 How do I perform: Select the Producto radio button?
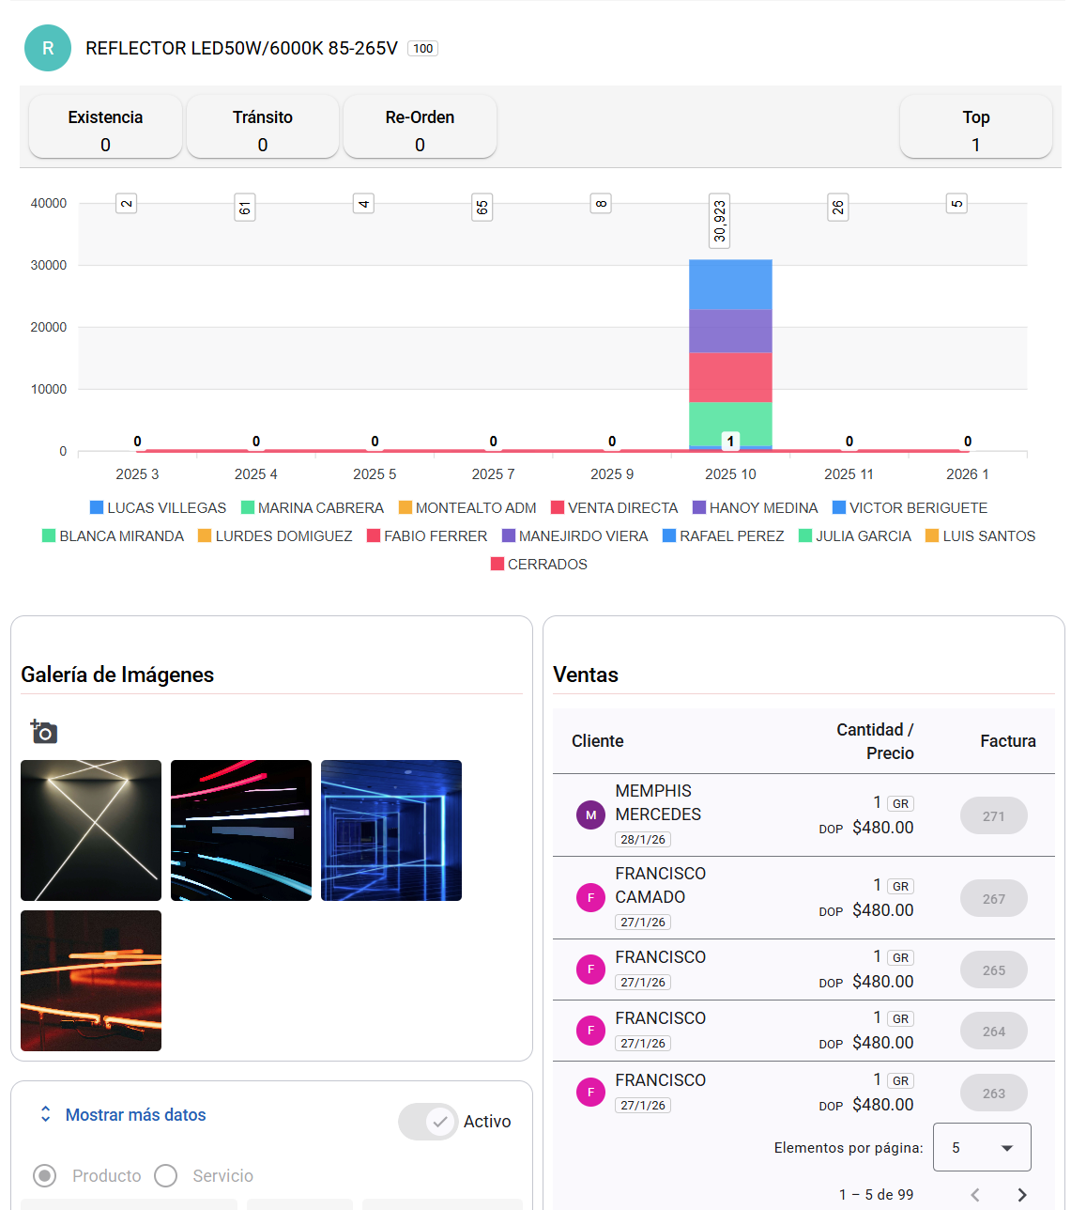coord(45,1175)
